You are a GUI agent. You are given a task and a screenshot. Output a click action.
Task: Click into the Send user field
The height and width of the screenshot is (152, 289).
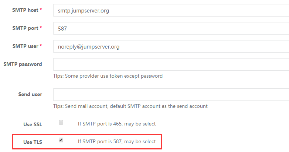click(171, 94)
